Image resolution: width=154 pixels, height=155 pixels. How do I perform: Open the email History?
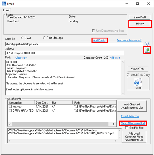pos(140,24)
